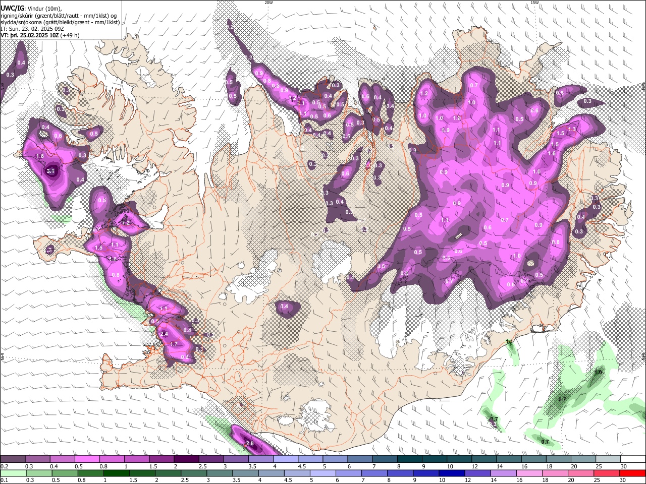Screen dimensions: 646x484
Task: Select the deep blue 10–12 swatch in bottom legend
Action: [x=451, y=473]
